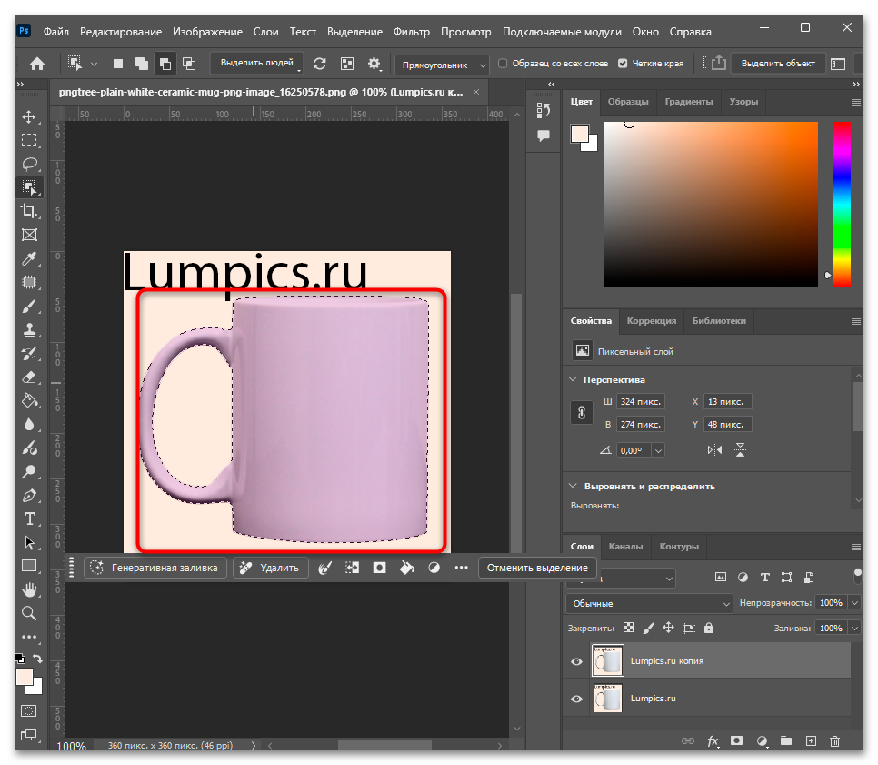Select the Pen tool
This screenshot has height=765, width=878.
29,496
